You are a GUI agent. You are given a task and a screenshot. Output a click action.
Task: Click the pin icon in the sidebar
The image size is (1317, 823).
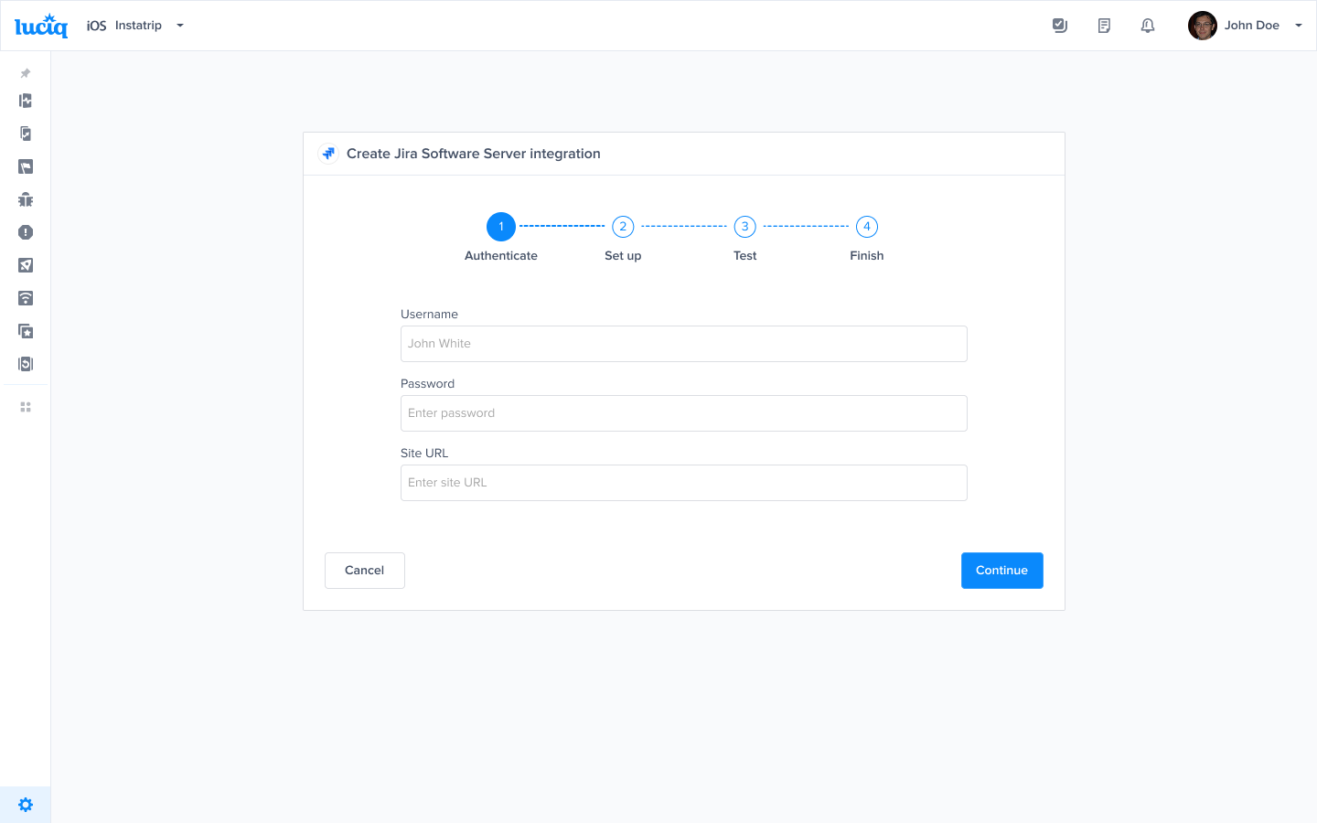pyautogui.click(x=25, y=73)
